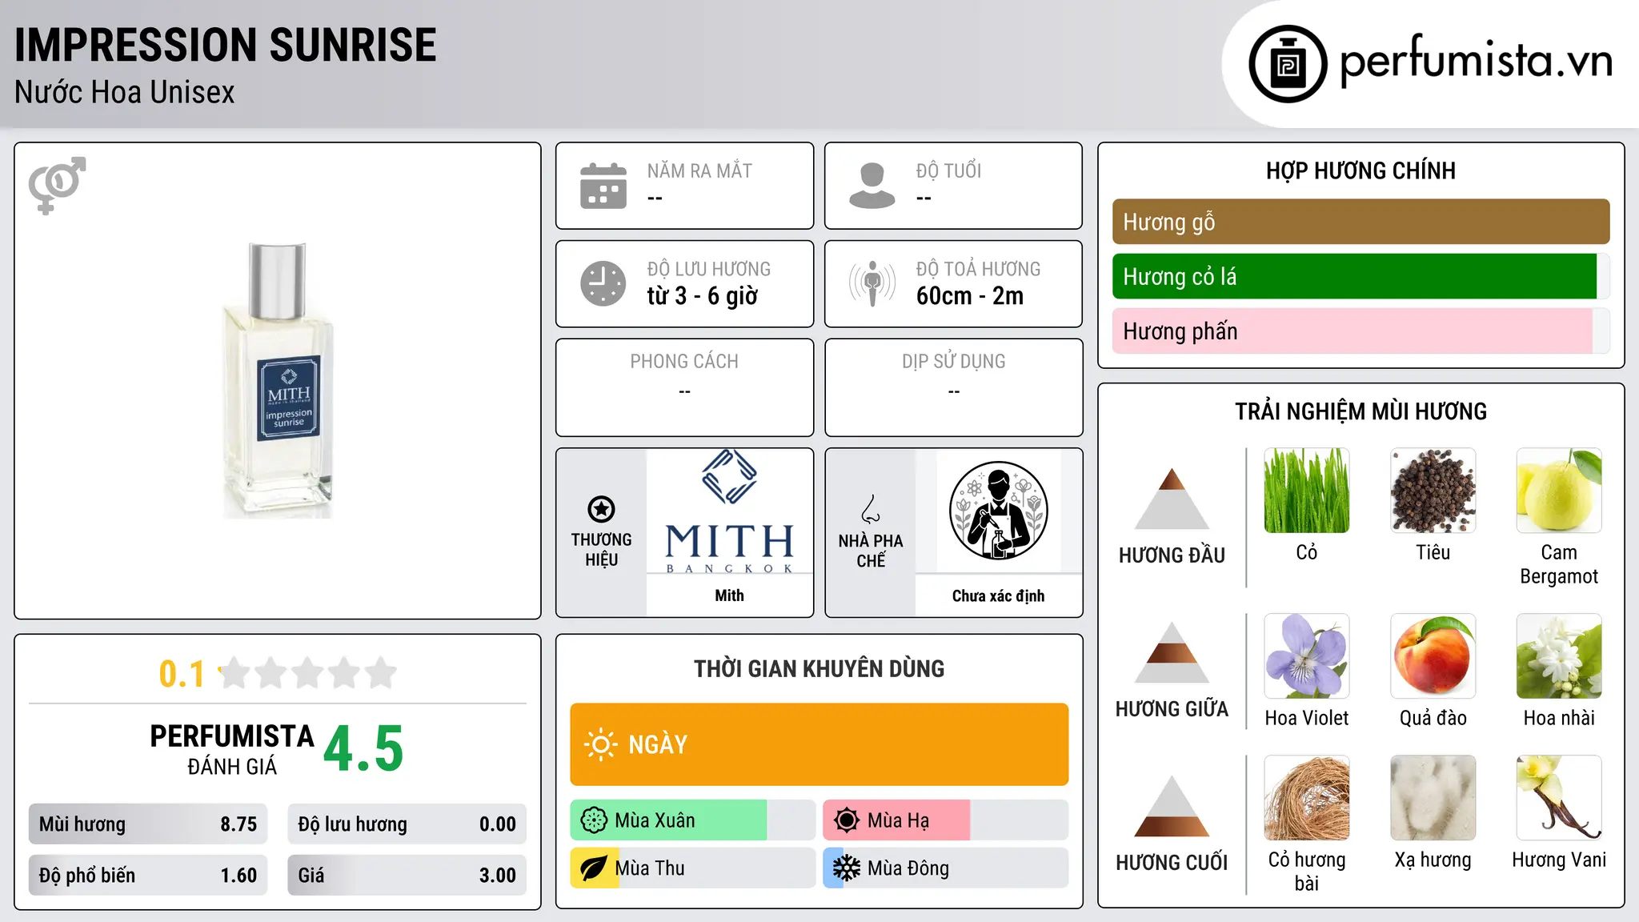Click the Hương đầu top-note pyramid icon
The width and height of the screenshot is (1639, 922).
tap(1172, 499)
